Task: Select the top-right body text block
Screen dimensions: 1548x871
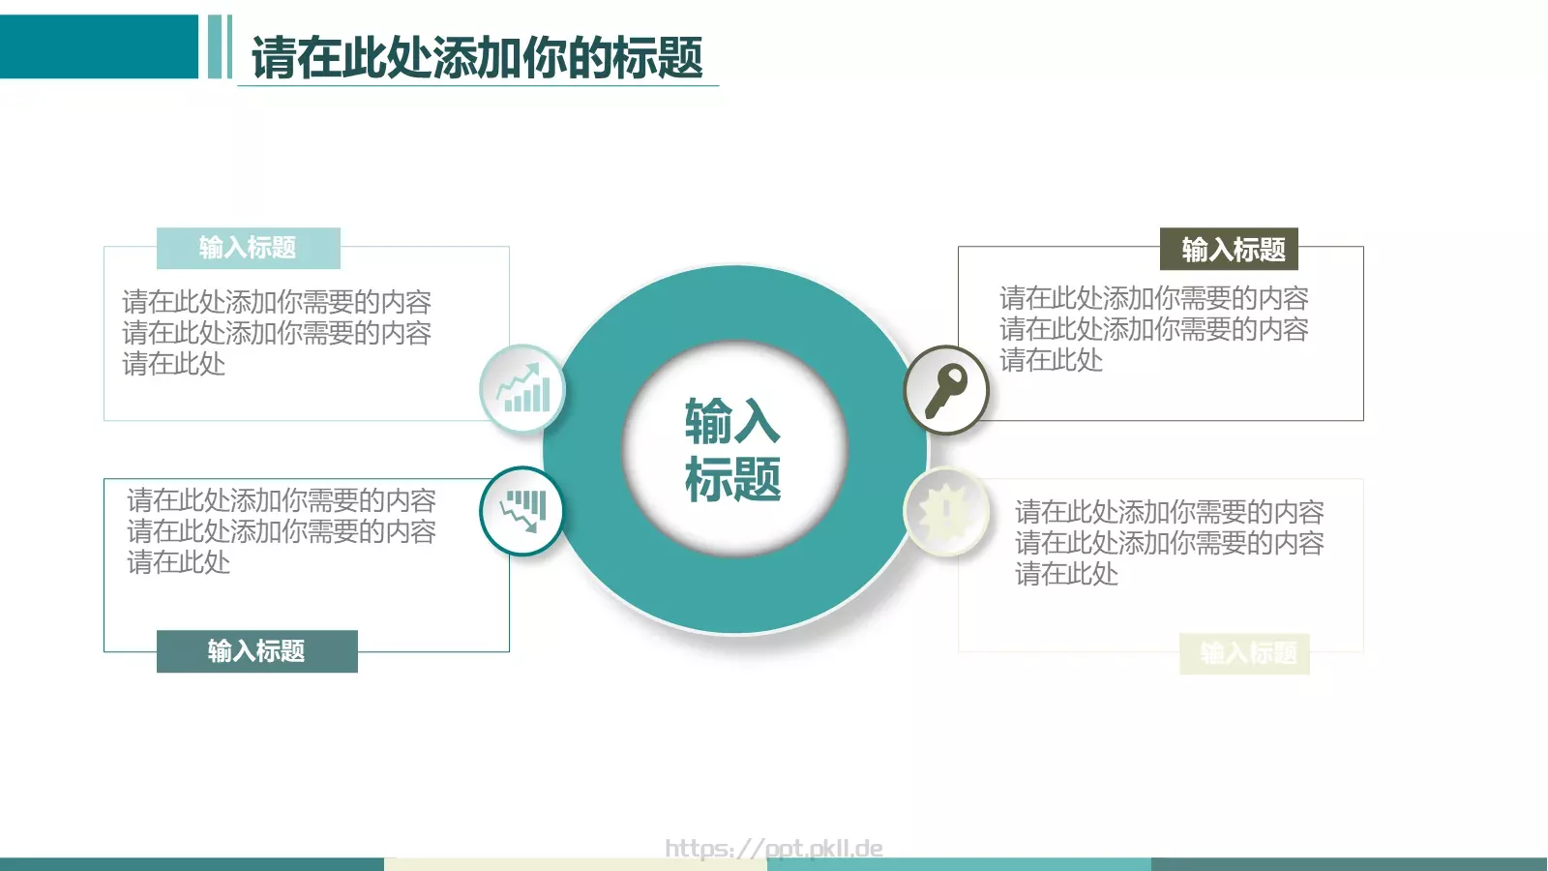Action: click(1154, 329)
